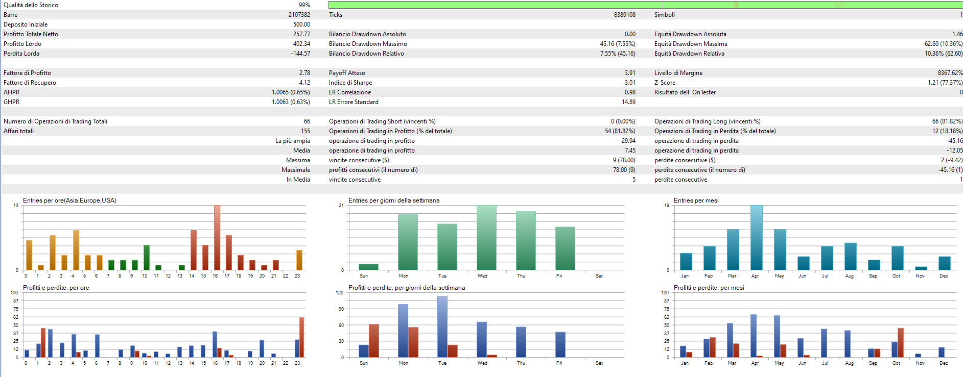Image resolution: width=963 pixels, height=377 pixels.
Task: Click the 'Affari totali' value 155
Action: click(x=306, y=131)
